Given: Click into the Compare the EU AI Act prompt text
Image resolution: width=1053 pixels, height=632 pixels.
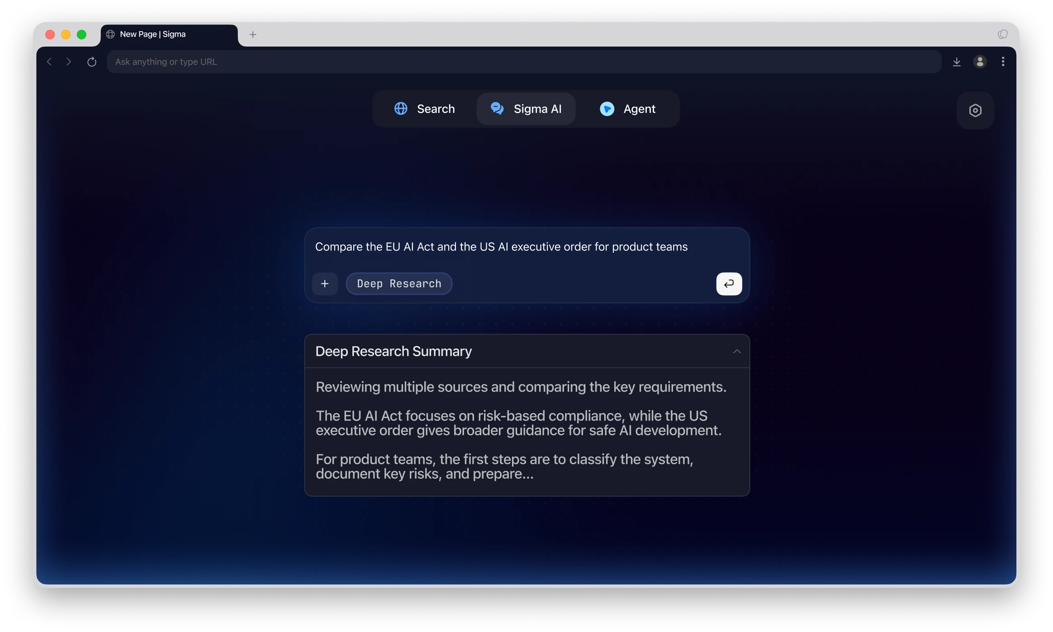Looking at the screenshot, I should pyautogui.click(x=501, y=247).
